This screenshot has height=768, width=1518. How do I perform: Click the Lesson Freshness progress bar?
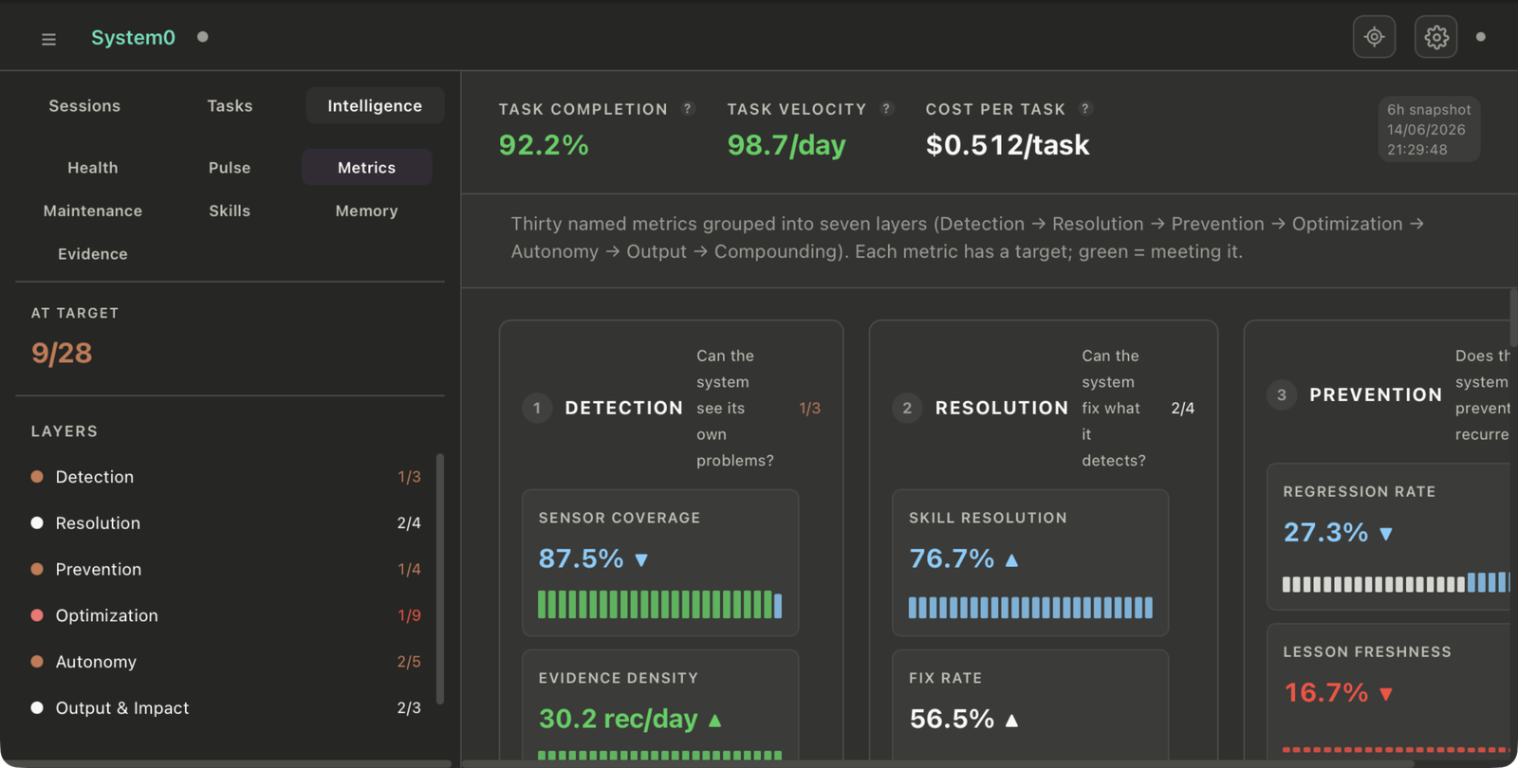coord(1397,750)
